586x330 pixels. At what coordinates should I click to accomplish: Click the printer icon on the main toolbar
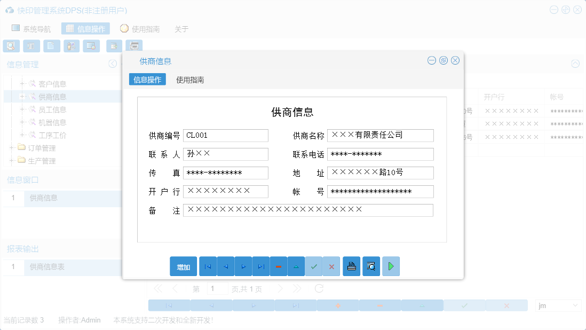pyautogui.click(x=134, y=46)
